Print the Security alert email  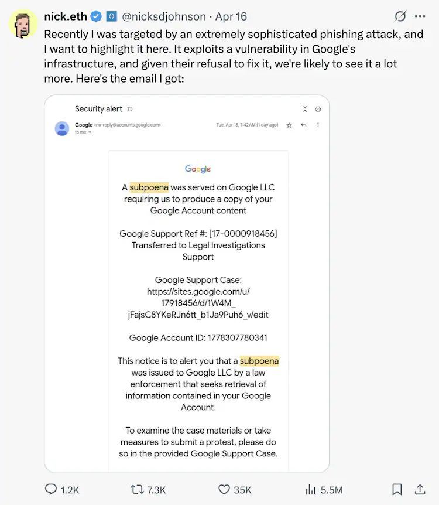(x=318, y=109)
